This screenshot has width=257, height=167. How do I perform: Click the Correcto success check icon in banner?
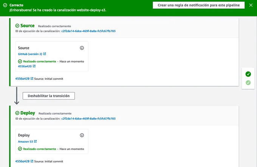pyautogui.click(x=5, y=5)
